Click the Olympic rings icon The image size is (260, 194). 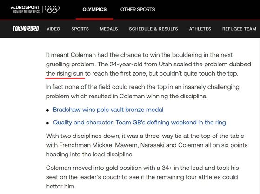point(52,9)
